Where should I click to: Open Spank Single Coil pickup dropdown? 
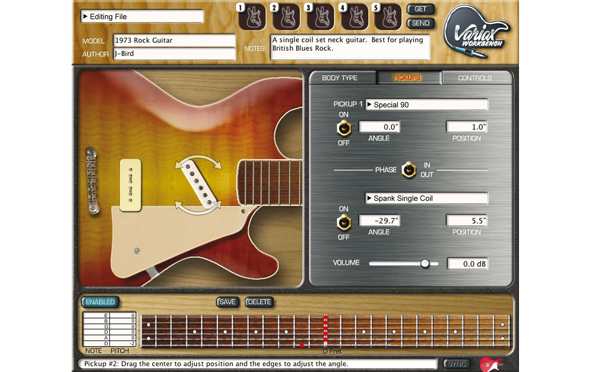[x=427, y=198]
